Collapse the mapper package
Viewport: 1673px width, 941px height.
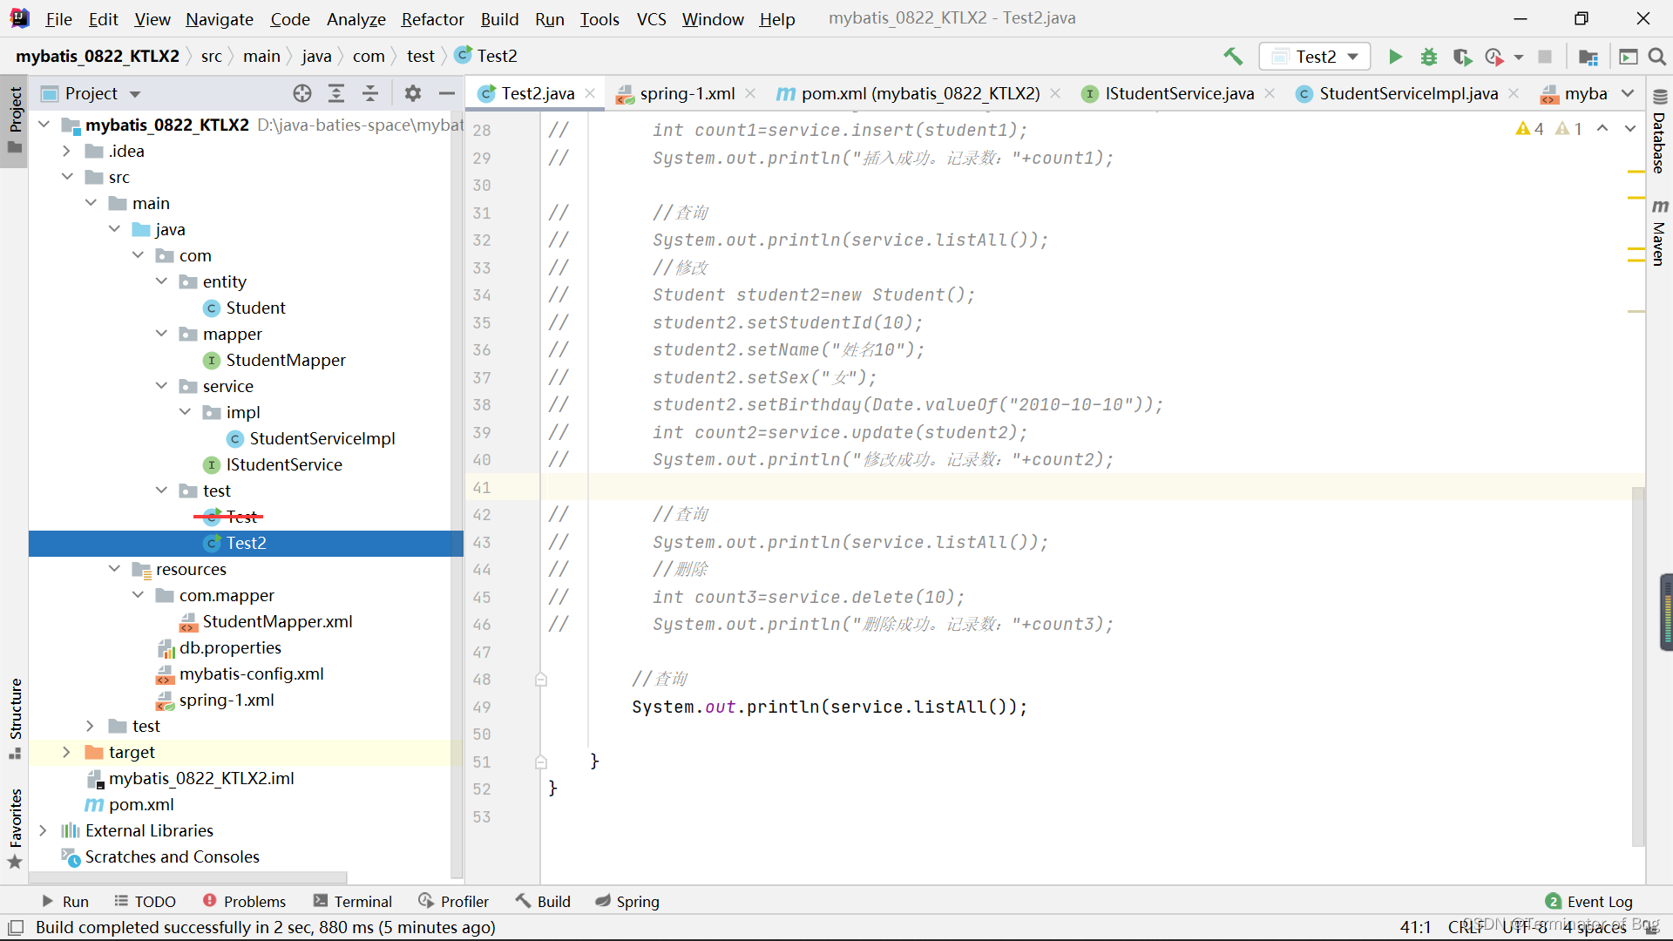[161, 334]
